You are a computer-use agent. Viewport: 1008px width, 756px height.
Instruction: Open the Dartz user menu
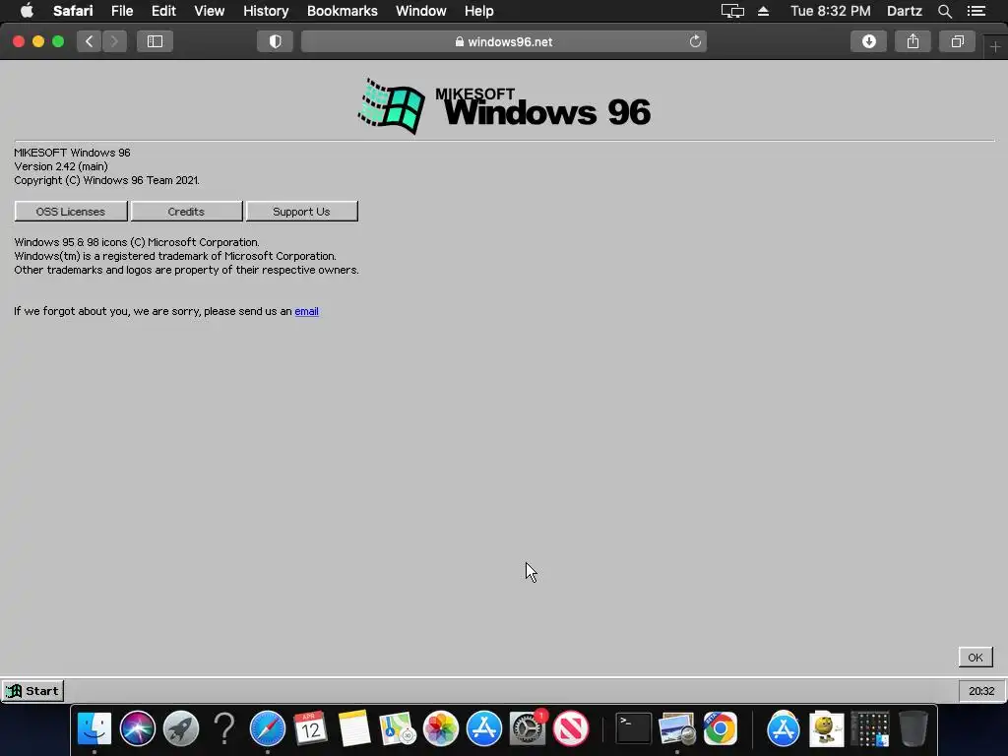(x=905, y=11)
